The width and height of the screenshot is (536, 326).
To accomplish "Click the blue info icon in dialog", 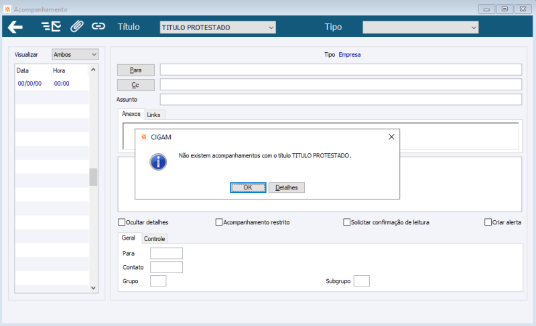I will [x=158, y=162].
